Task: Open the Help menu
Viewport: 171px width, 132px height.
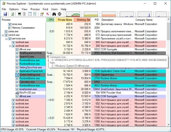Action: (x=64, y=9)
